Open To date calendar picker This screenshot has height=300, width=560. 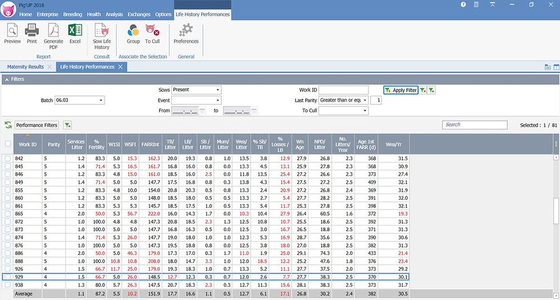(x=254, y=111)
